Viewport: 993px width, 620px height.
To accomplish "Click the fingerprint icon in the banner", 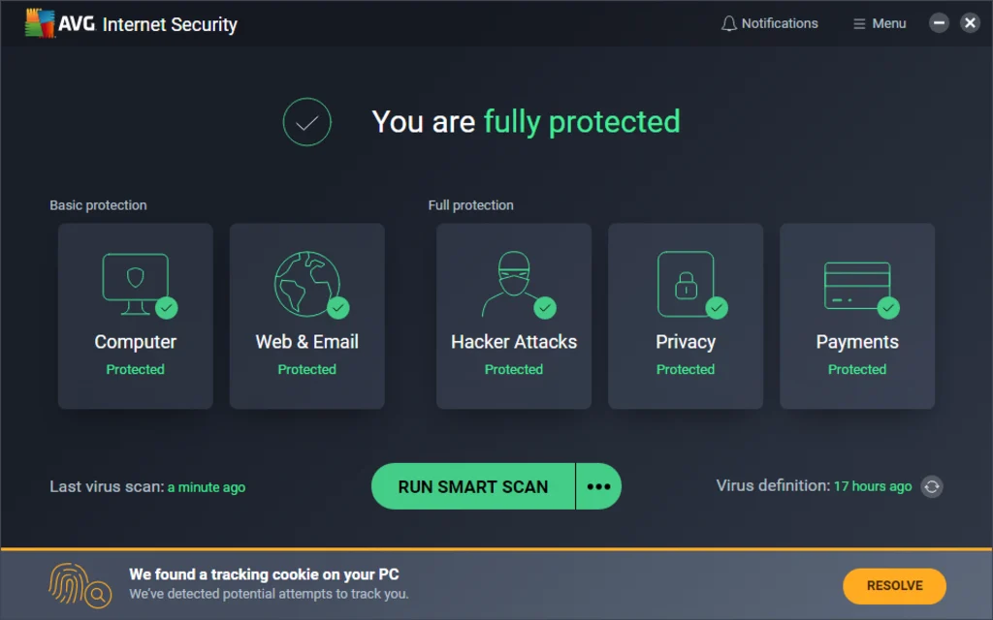I will tap(78, 584).
